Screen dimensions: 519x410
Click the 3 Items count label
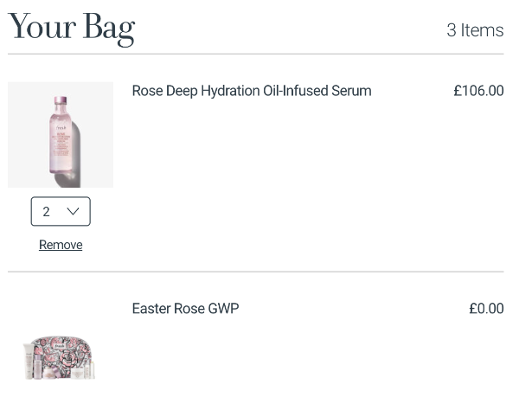475,30
